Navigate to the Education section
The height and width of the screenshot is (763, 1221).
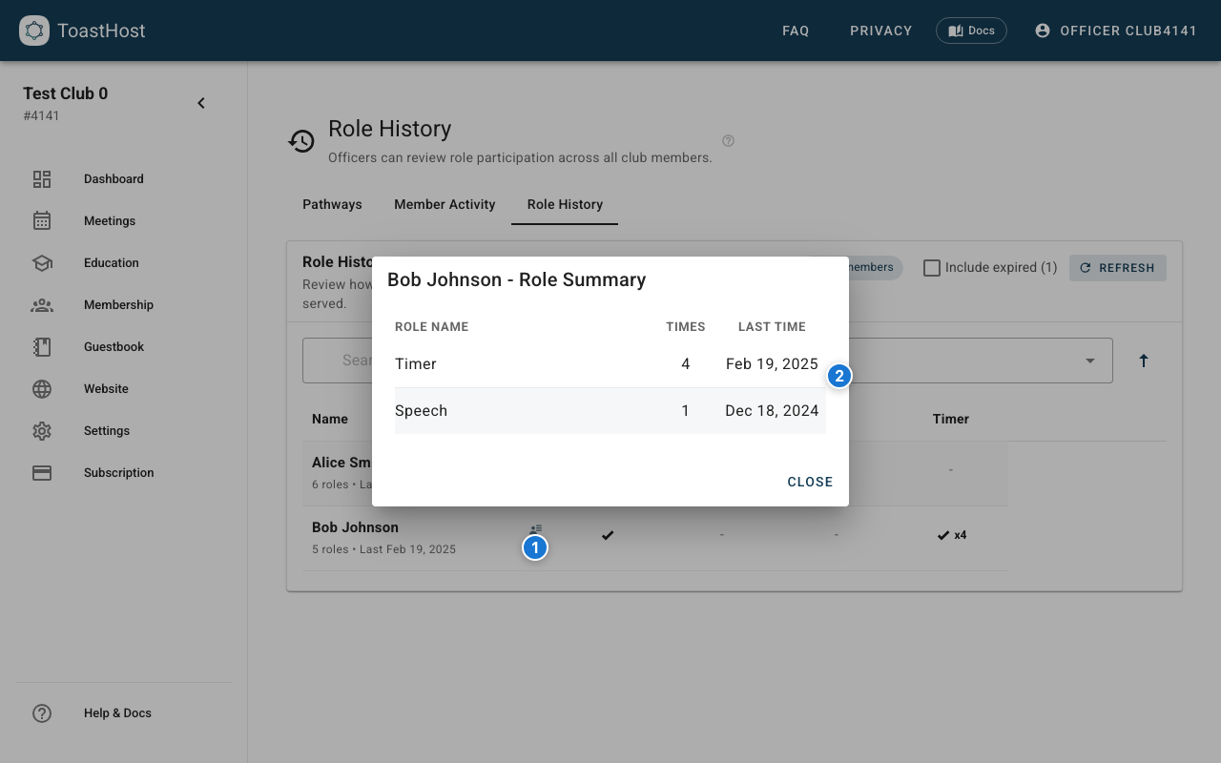click(x=111, y=262)
